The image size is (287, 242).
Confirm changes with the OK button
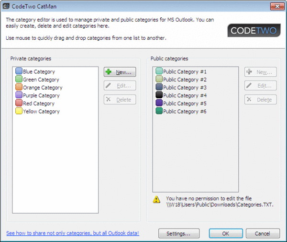coord(226,233)
